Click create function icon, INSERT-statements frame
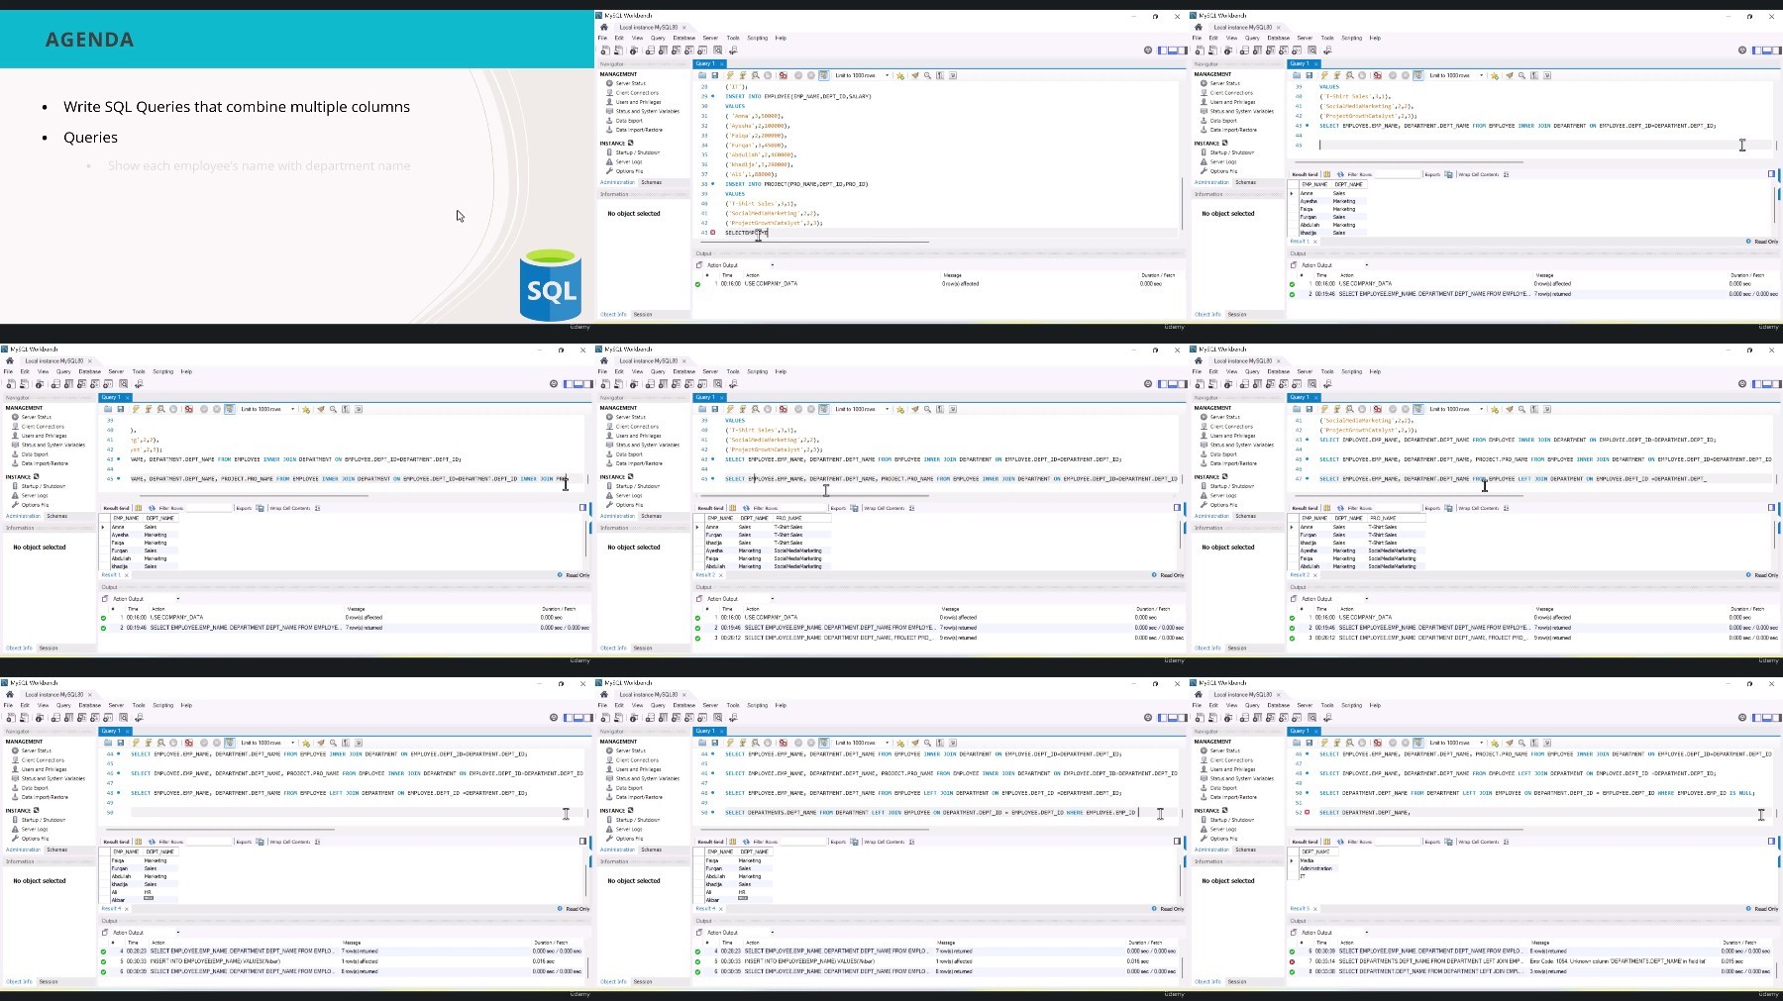The image size is (1783, 1001). [x=702, y=50]
